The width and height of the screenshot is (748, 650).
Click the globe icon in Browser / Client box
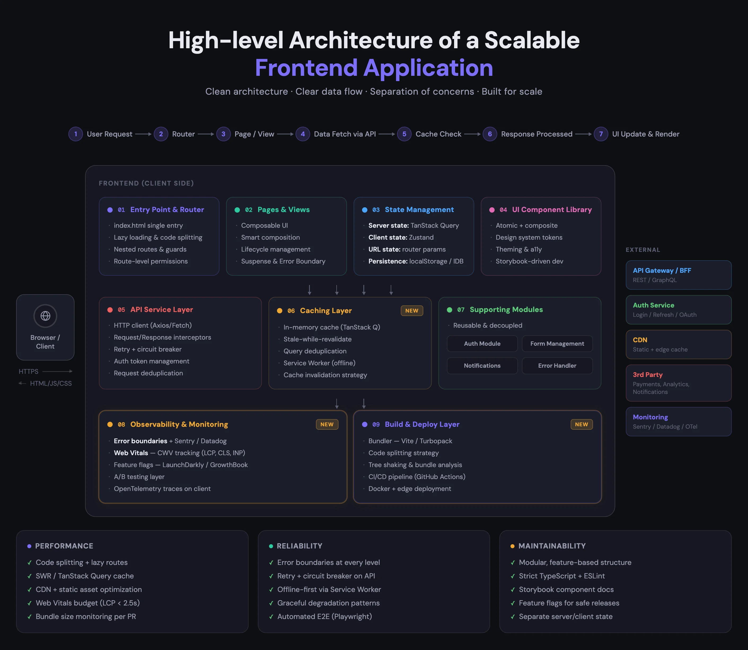click(x=45, y=315)
